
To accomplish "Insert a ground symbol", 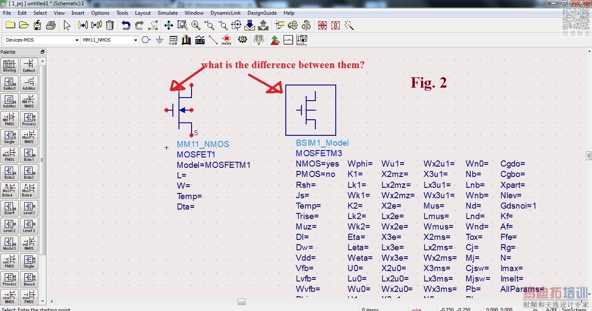I will 159,40.
